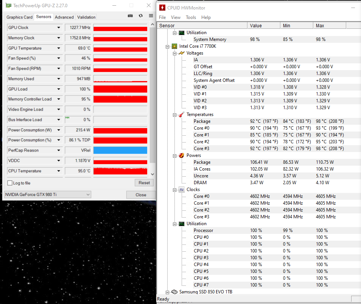Open the Fan Speed (RPM) dropdown

click(59, 69)
